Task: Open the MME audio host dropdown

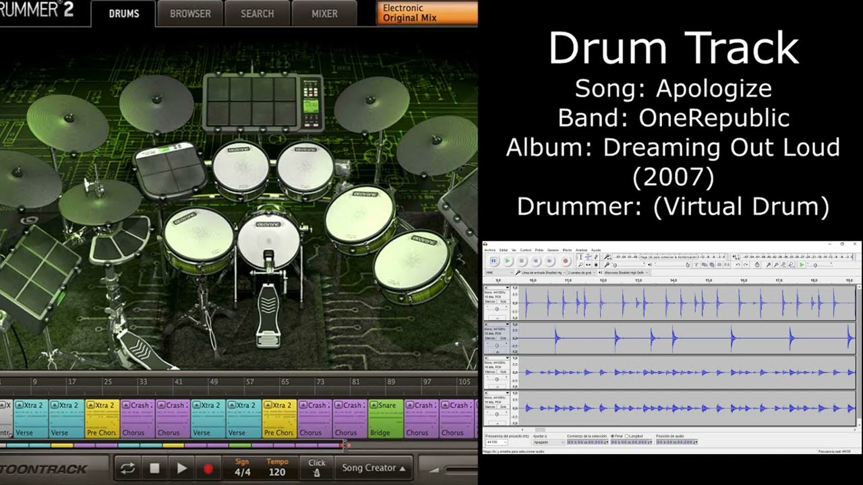Action: click(x=500, y=273)
